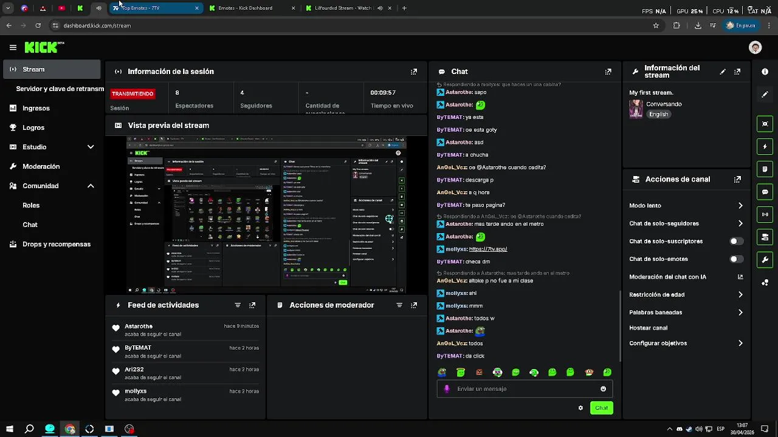
Task: Open Chat under Comunidad in the sidebar
Action: click(x=30, y=225)
